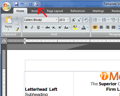Viewport: 120px width, 96px height.
Task: Click the Line Spacing icon
Action: tap(119, 27)
